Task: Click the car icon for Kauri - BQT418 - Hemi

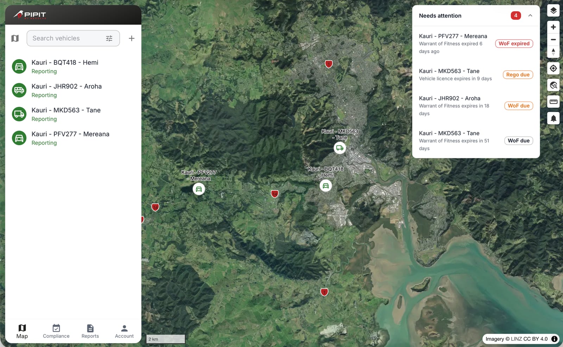Action: (x=19, y=67)
